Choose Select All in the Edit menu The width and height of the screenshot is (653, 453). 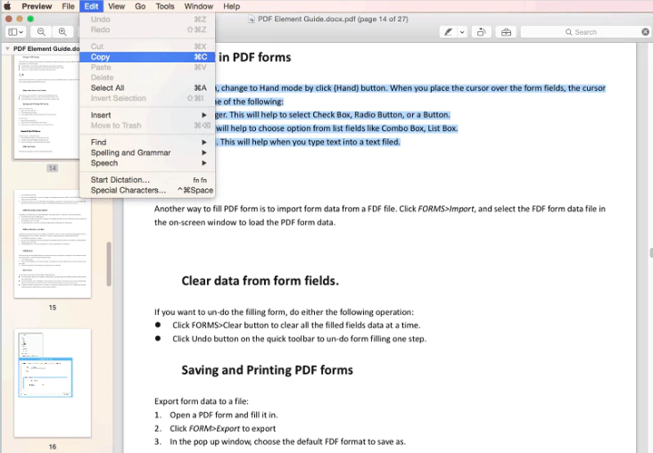(147, 88)
